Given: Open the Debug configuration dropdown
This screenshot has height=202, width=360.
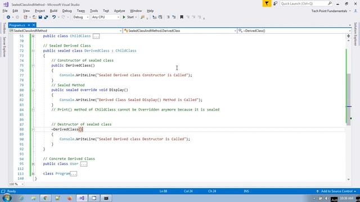Looking at the screenshot, I should point(80,17).
